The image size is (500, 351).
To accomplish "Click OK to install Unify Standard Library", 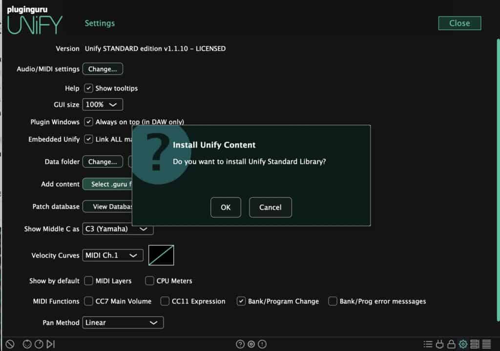I will click(x=226, y=207).
